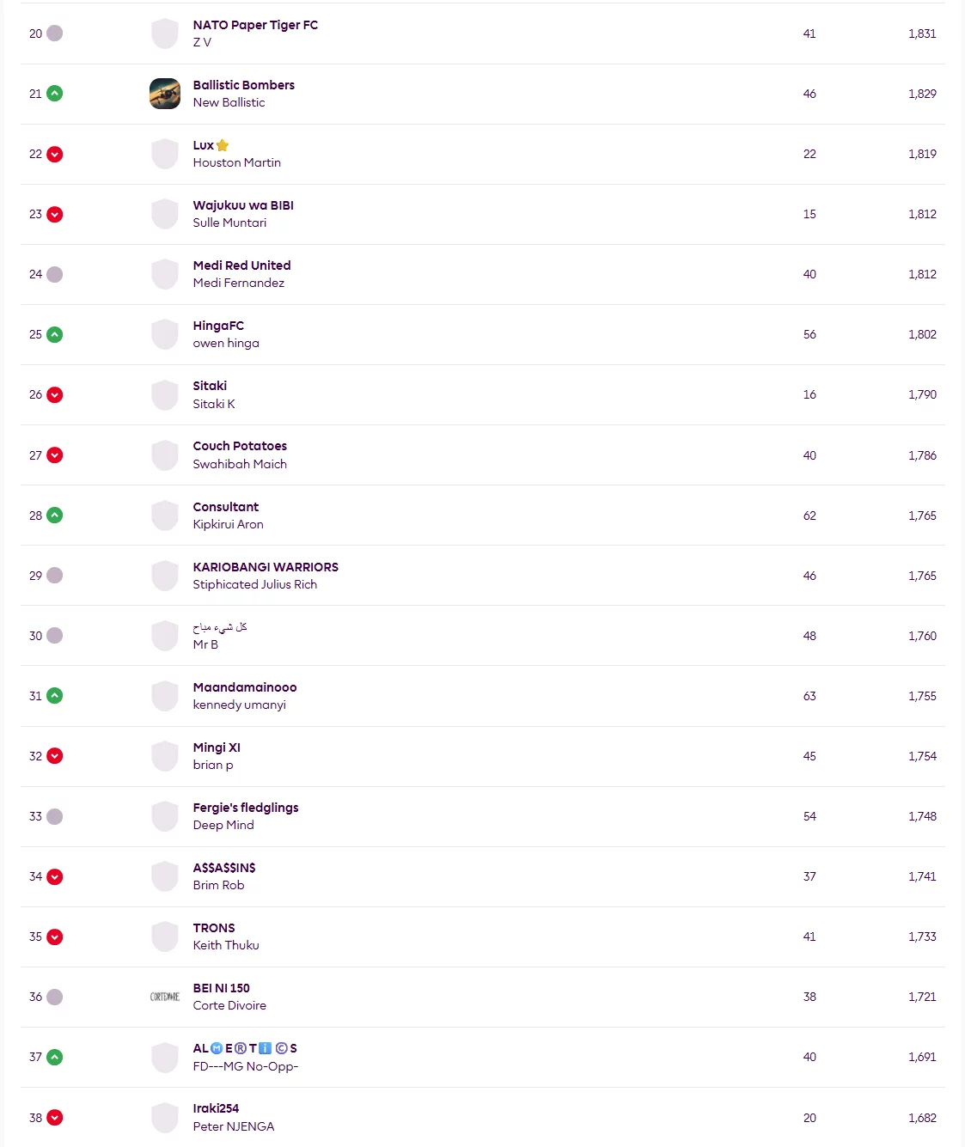The image size is (965, 1147).
Task: Open NATO Paper Tiger FC team link
Action: pyautogui.click(x=255, y=25)
